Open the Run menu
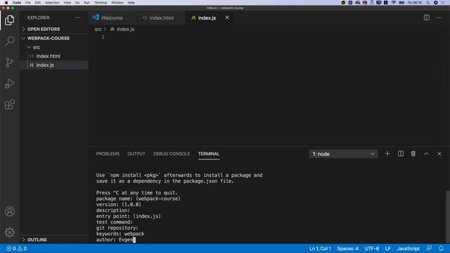The width and height of the screenshot is (450, 253). tap(86, 3)
